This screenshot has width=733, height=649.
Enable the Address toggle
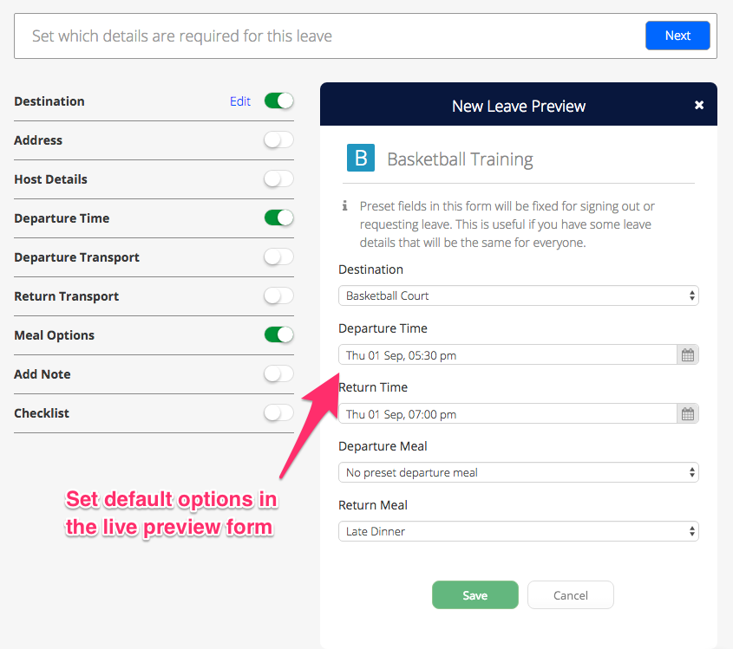(278, 140)
